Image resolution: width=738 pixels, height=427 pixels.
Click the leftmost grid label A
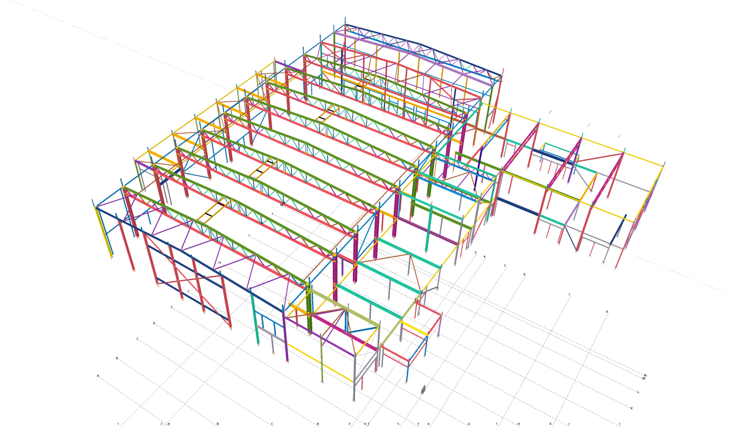click(x=98, y=375)
